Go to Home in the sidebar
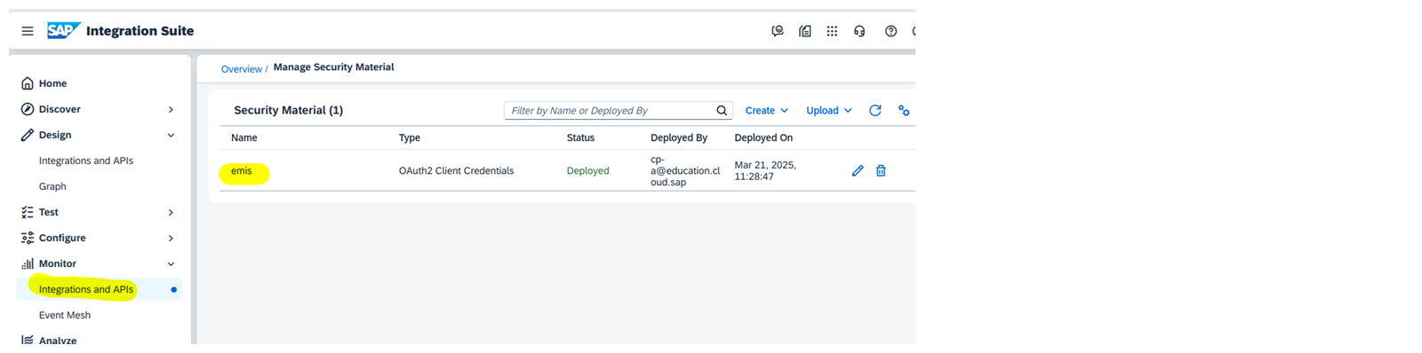This screenshot has height=353, width=1422. 52,83
